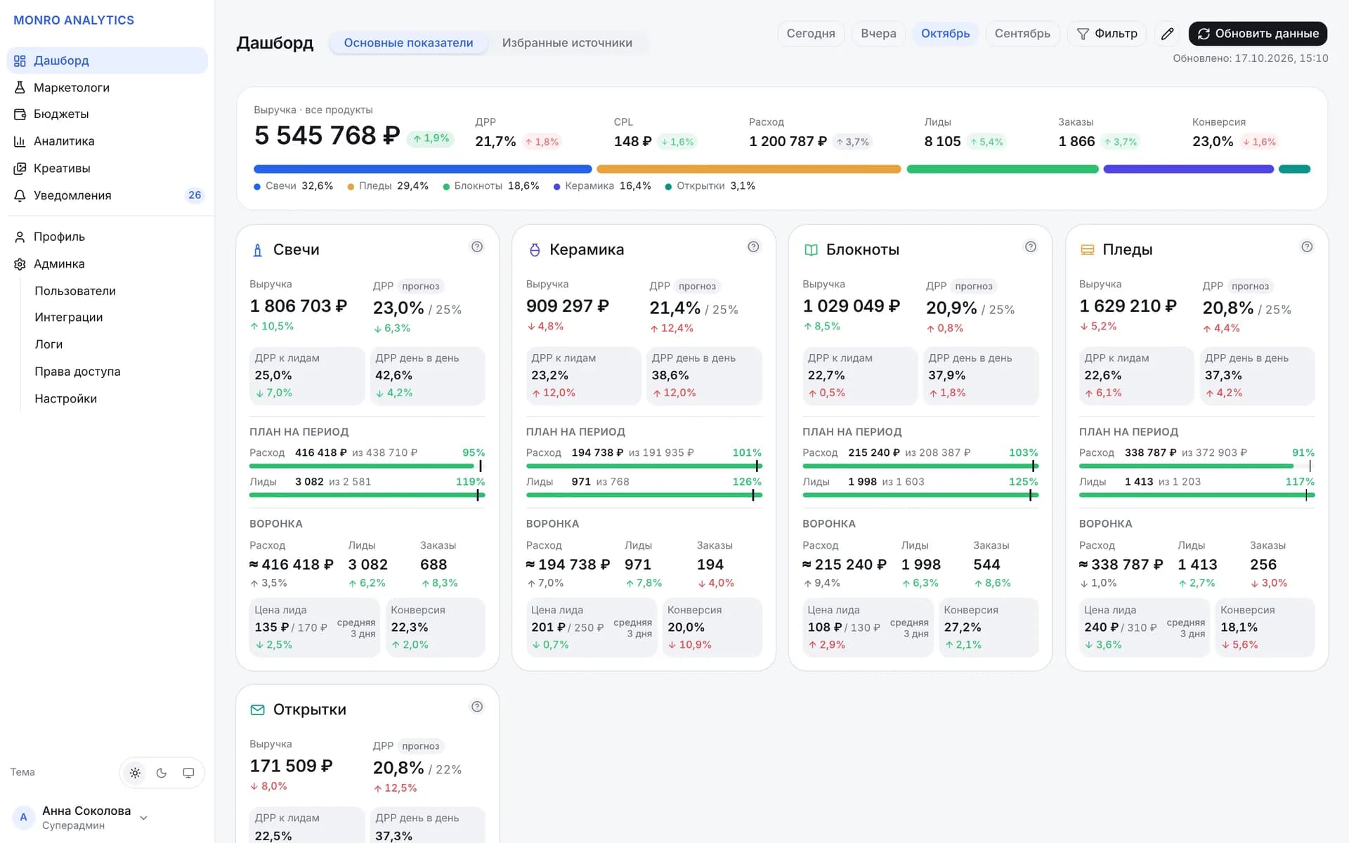The image size is (1349, 843).
Task: Open help icon on Пледы card
Action: (x=1307, y=247)
